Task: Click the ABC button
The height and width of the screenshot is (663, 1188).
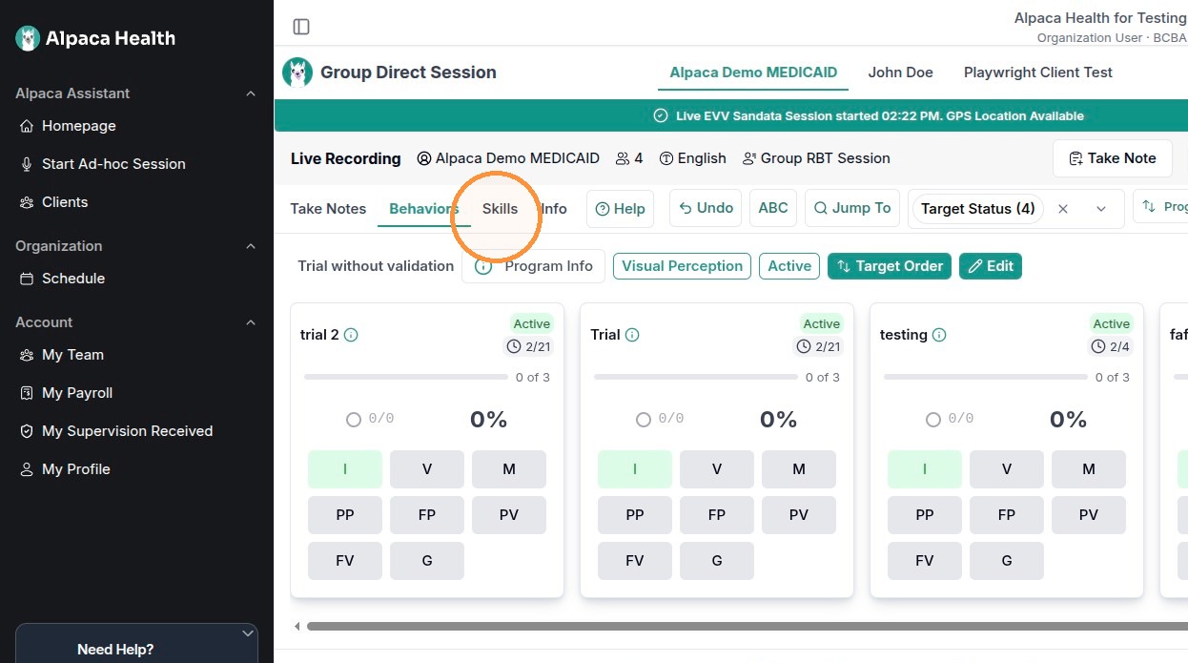Action: coord(773,208)
